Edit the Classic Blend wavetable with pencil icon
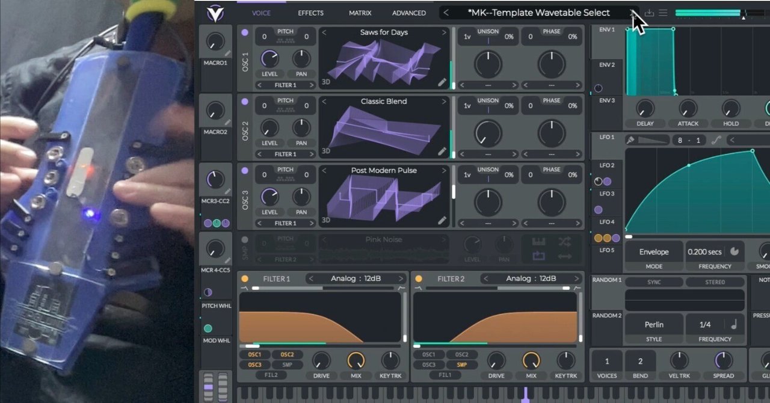 click(442, 152)
